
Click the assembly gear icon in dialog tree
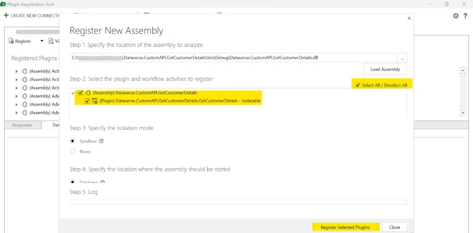click(x=88, y=93)
